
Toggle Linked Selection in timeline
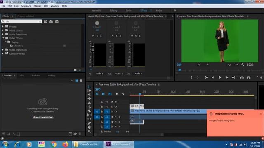110,94
